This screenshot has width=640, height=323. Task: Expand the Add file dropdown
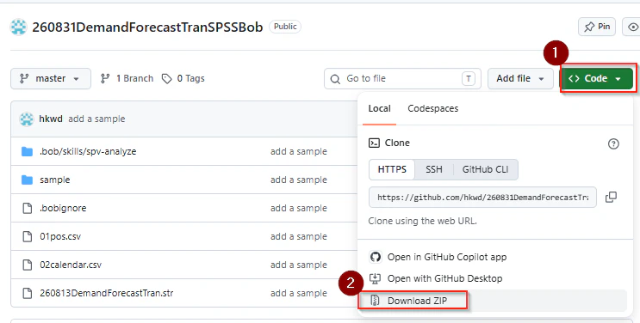click(x=520, y=78)
